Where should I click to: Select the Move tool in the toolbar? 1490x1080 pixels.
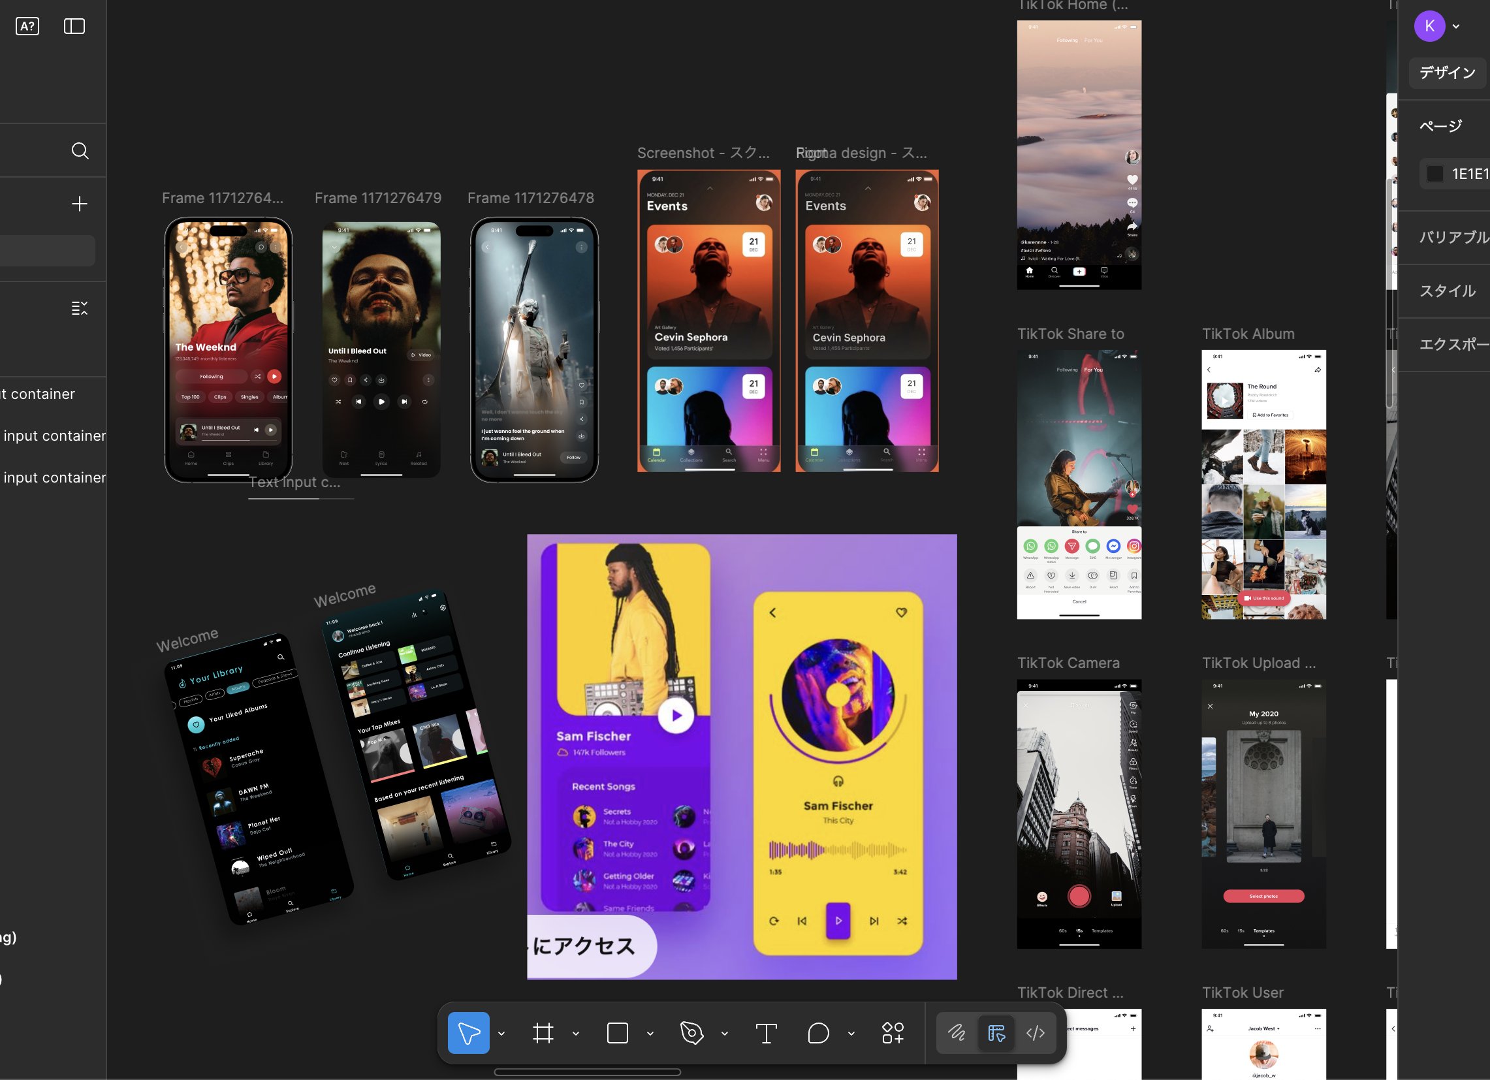(x=468, y=1033)
